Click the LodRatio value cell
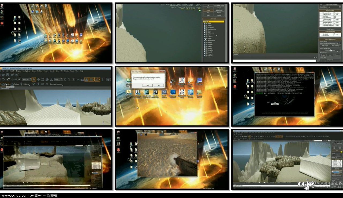The image size is (343, 198). click(x=337, y=16)
